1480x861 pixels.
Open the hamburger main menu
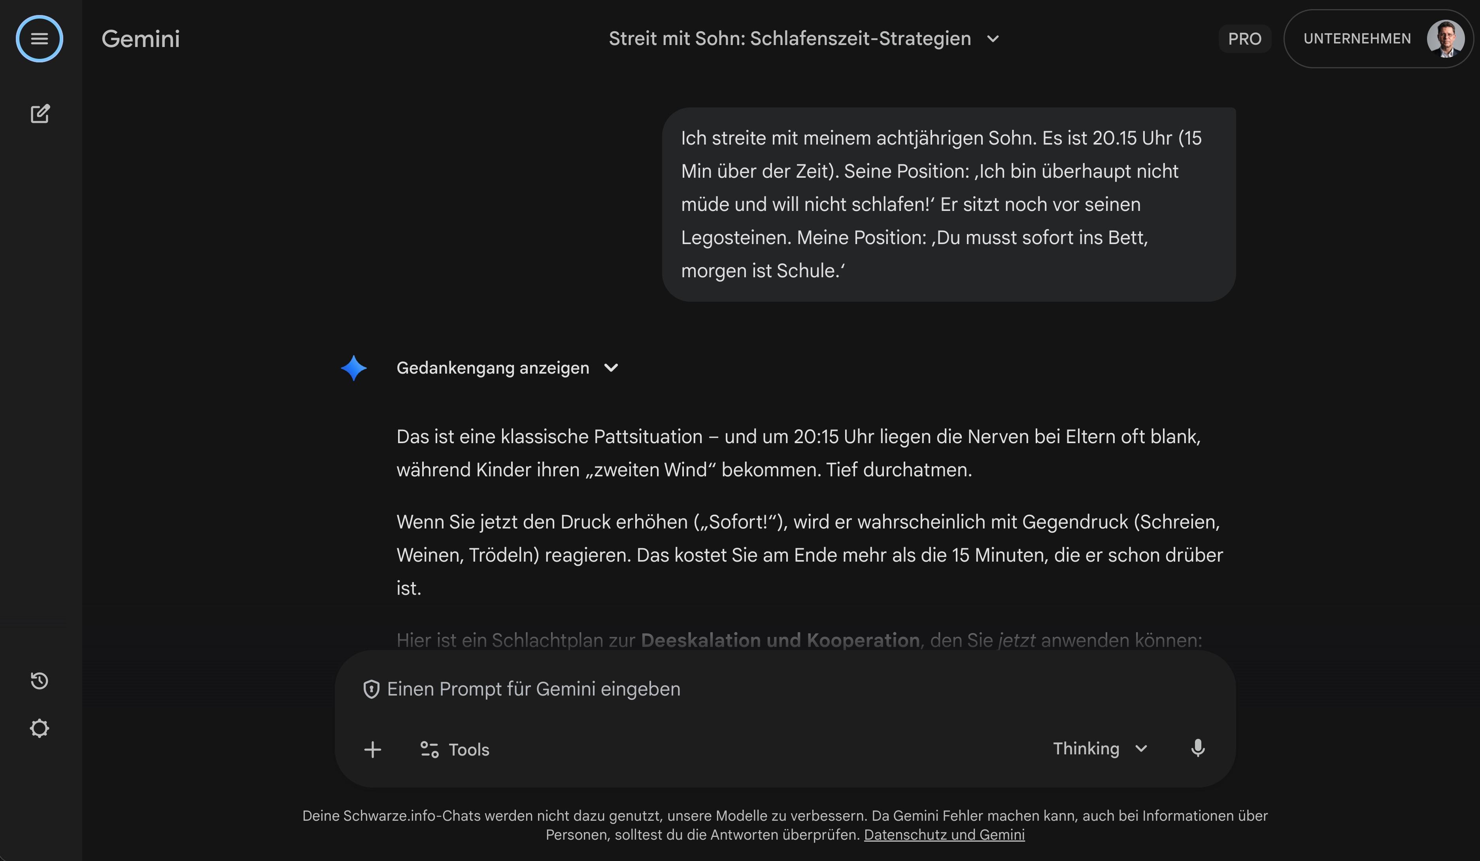(40, 39)
